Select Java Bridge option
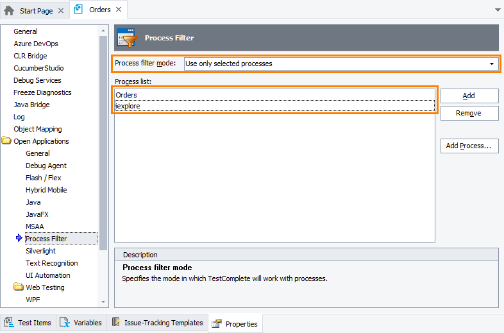Image resolution: width=504 pixels, height=333 pixels. (31, 105)
